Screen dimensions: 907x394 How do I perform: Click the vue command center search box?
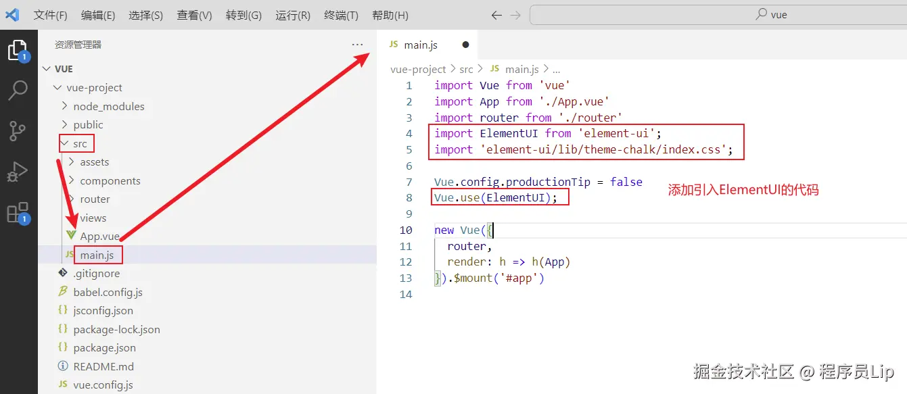coord(718,14)
